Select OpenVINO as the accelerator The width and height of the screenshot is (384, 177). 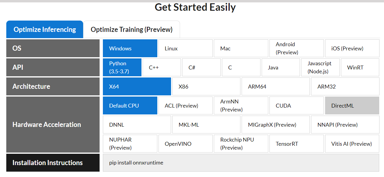click(185, 143)
